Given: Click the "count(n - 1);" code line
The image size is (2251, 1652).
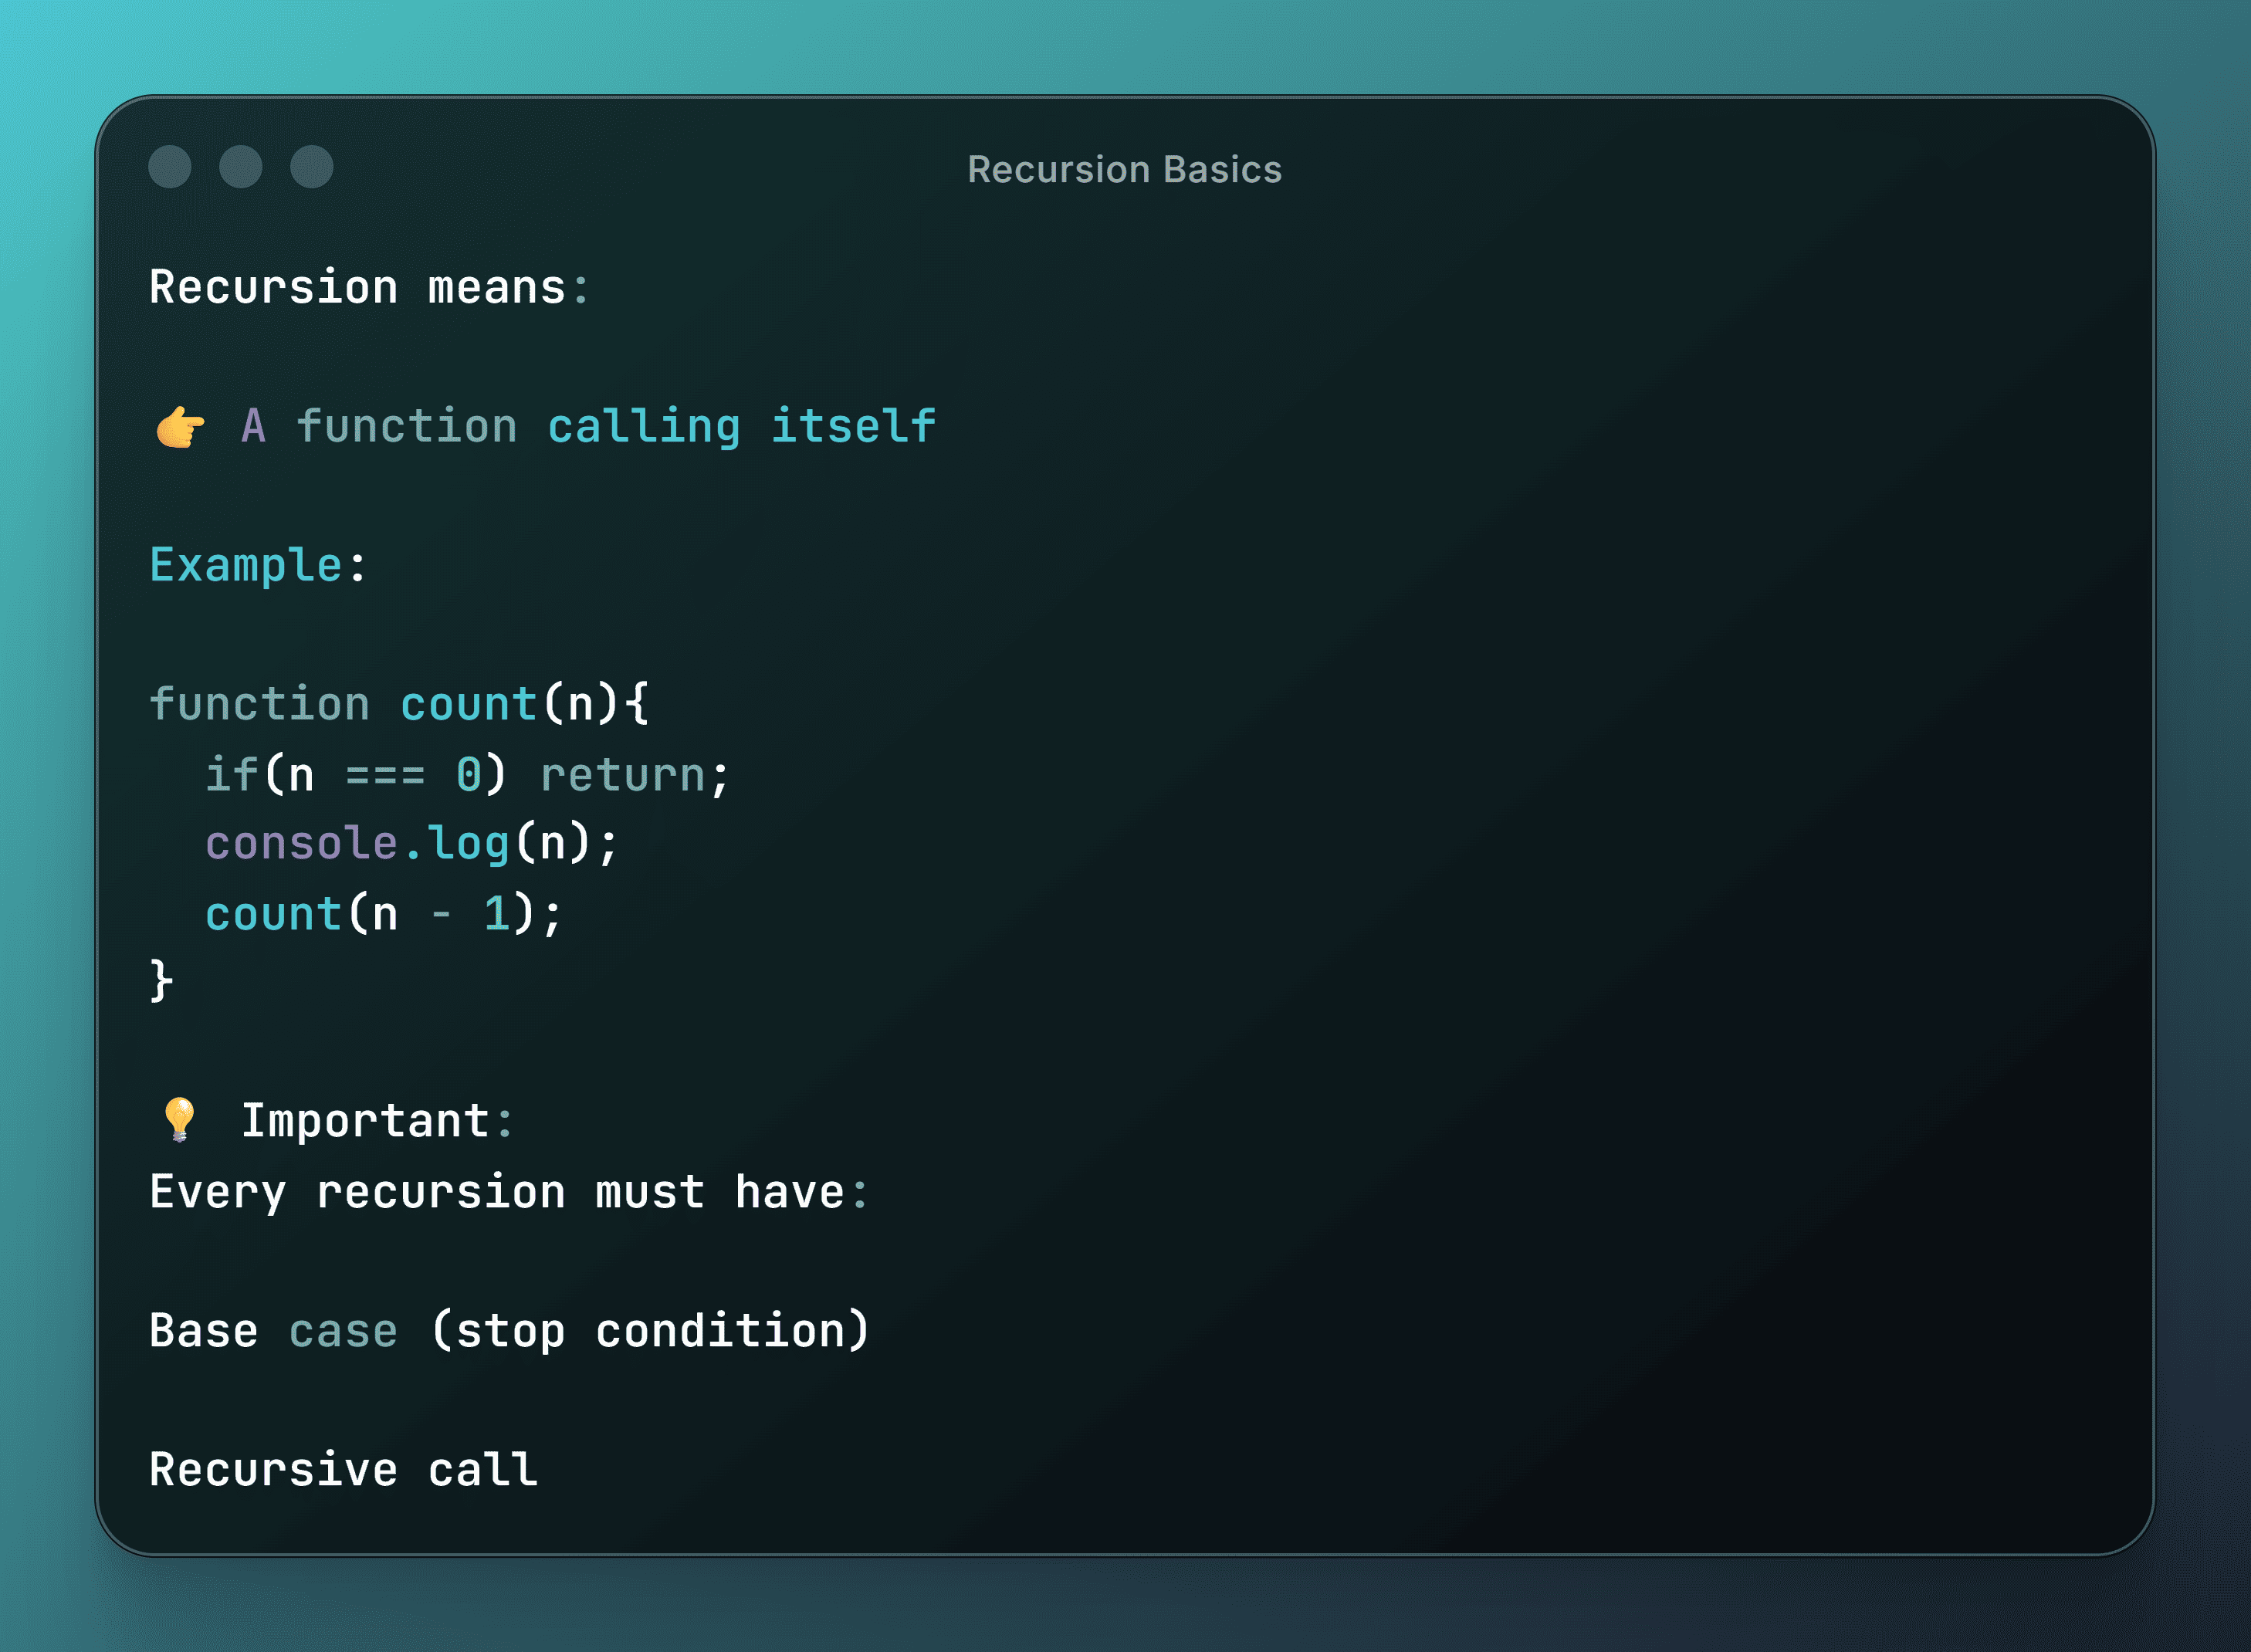Looking at the screenshot, I should pos(384,913).
